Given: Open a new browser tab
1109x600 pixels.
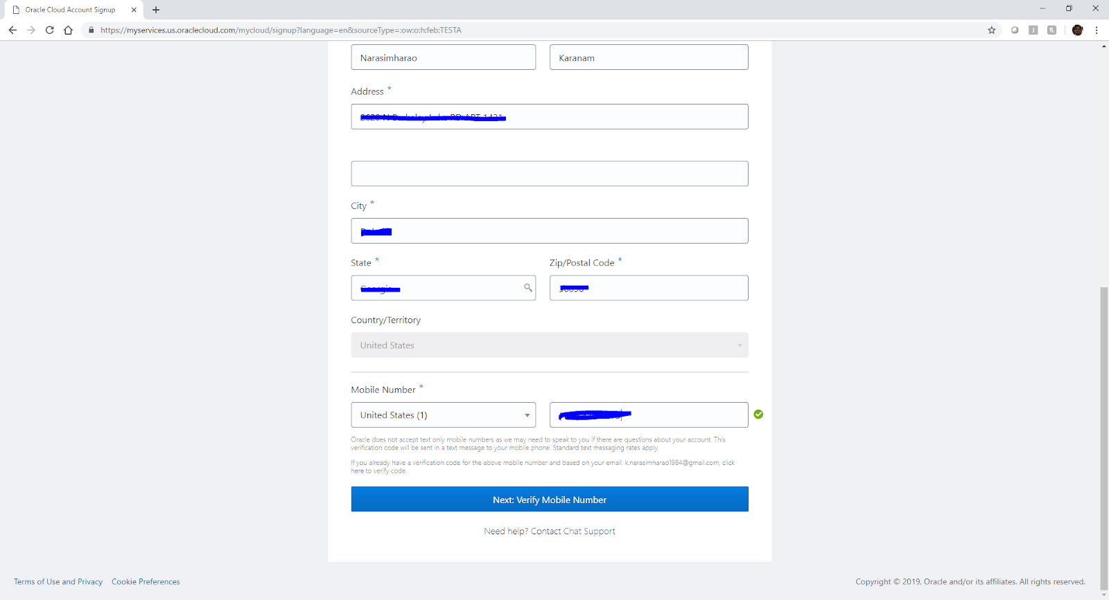Looking at the screenshot, I should [156, 10].
